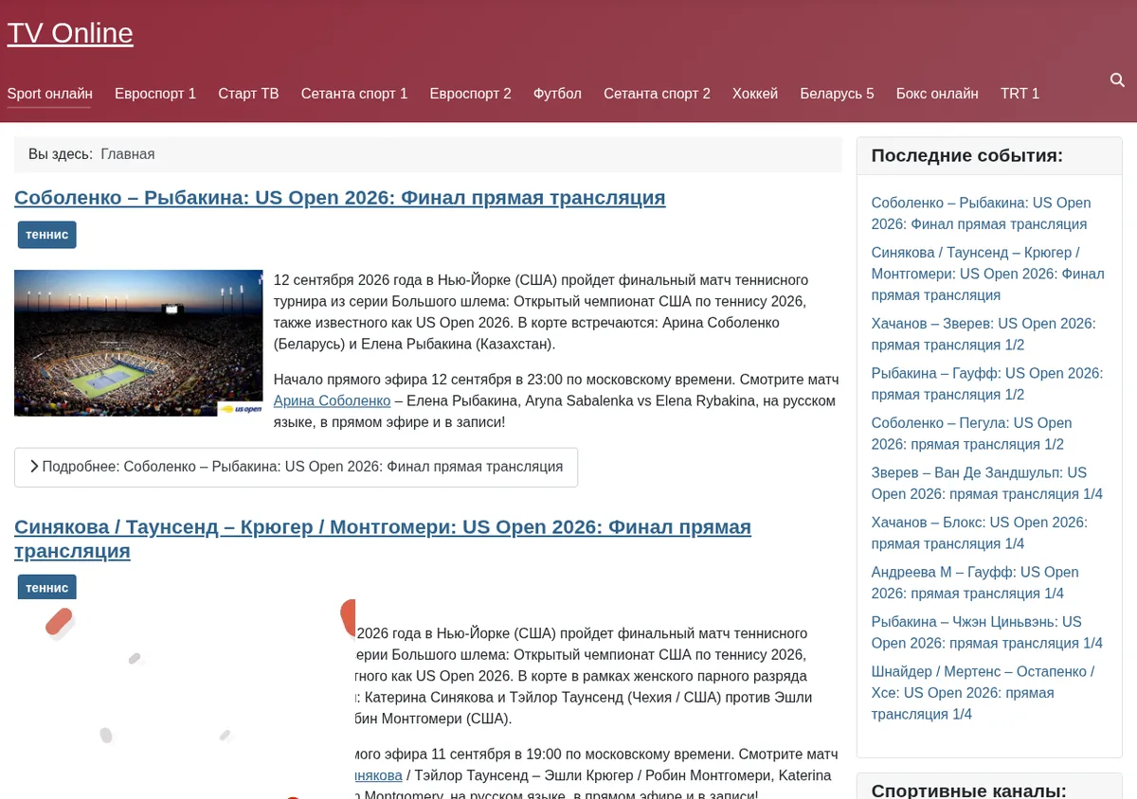Viewport: 1137px width, 799px height.
Task: Click the теннис tag under Синякова article
Action: coord(47,587)
